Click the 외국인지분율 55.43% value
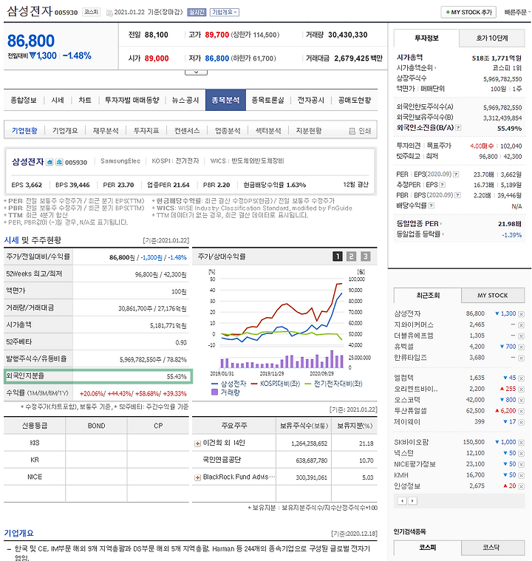 (177, 377)
